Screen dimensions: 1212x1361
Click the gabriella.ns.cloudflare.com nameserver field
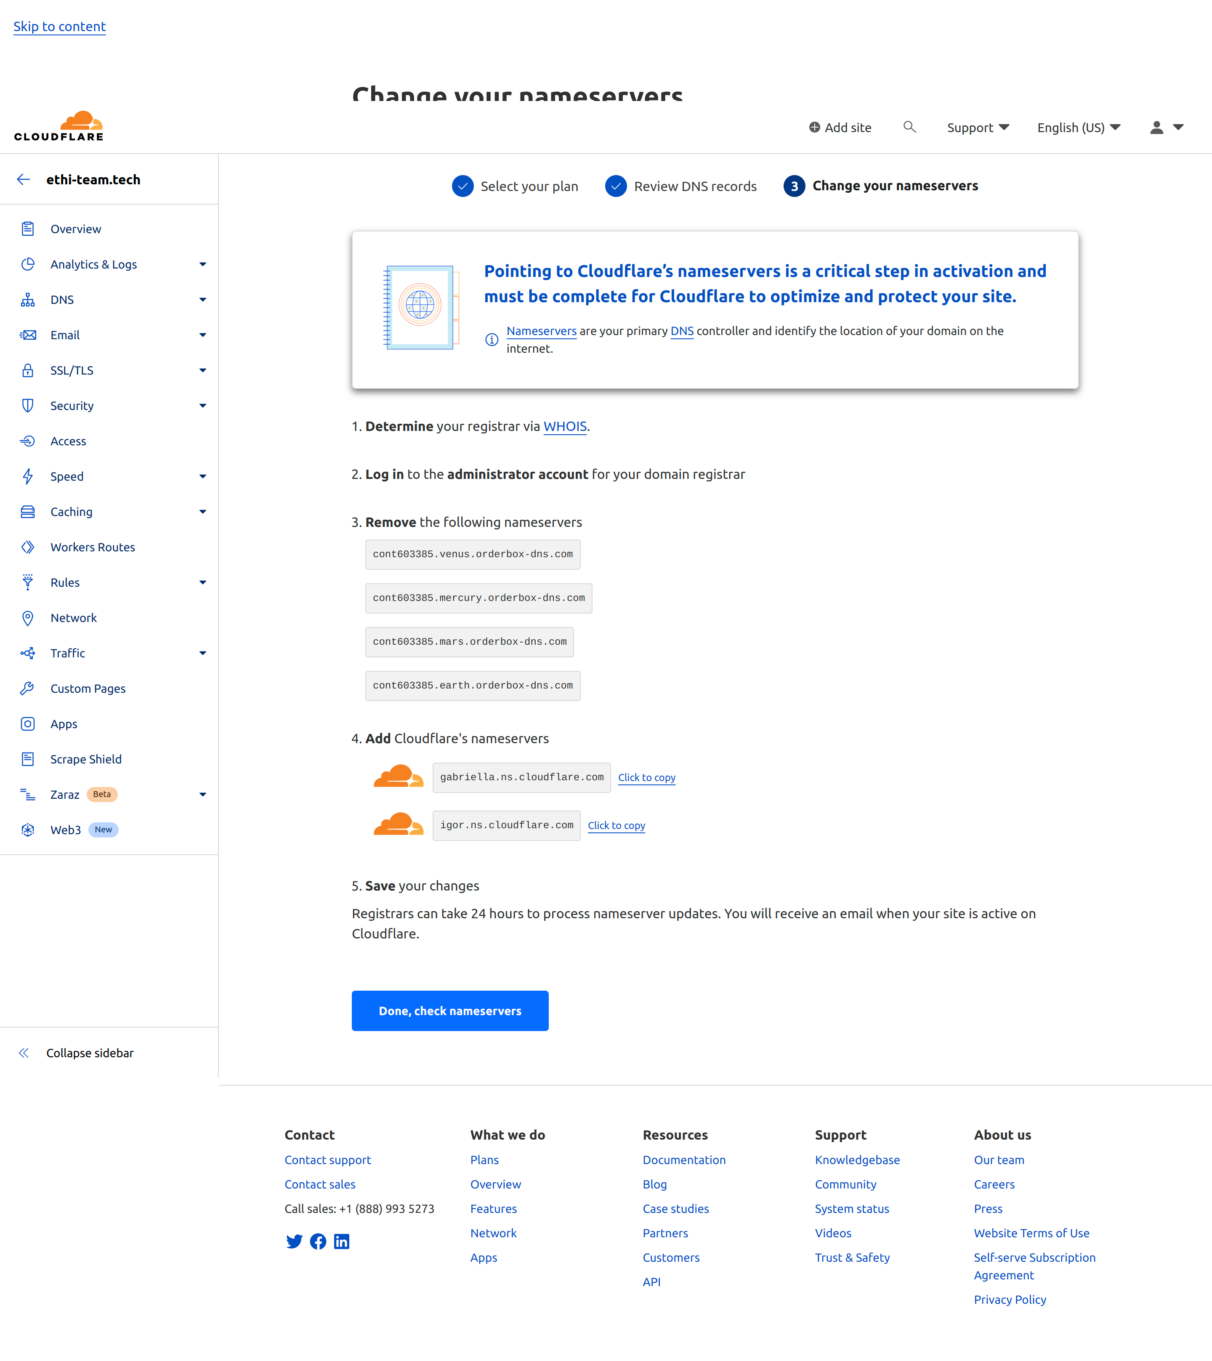click(521, 777)
